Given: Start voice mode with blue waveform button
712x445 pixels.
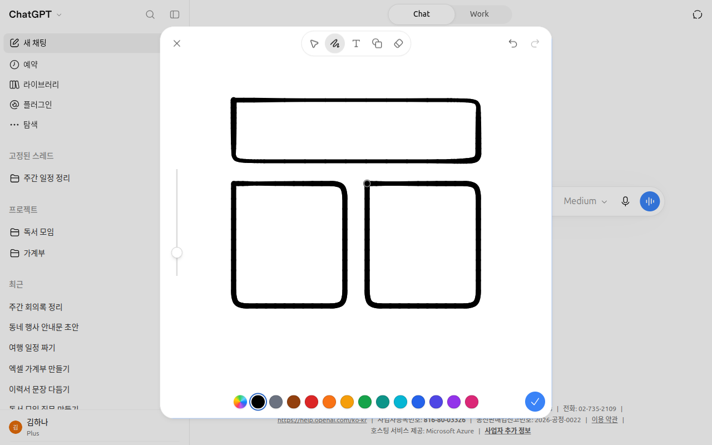Looking at the screenshot, I should click(x=650, y=201).
